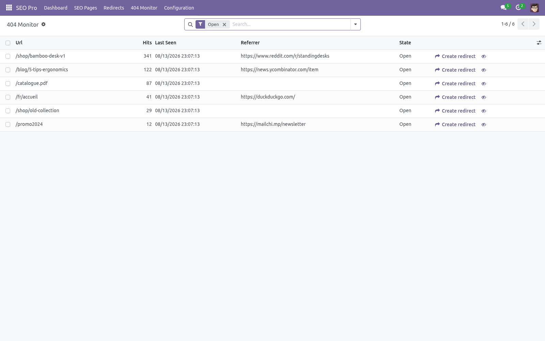This screenshot has height=341, width=545.
Task: Open the optional columns adjust icon
Action: point(539,43)
